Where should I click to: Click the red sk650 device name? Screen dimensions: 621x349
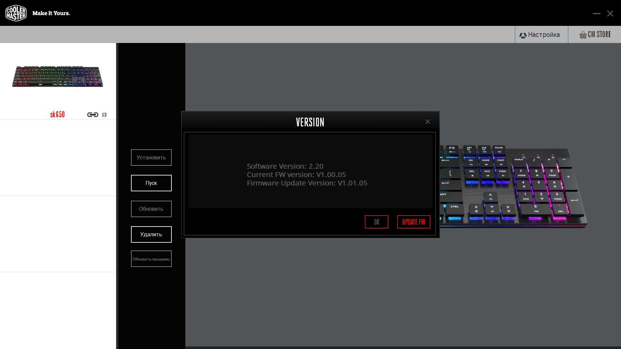pyautogui.click(x=57, y=114)
